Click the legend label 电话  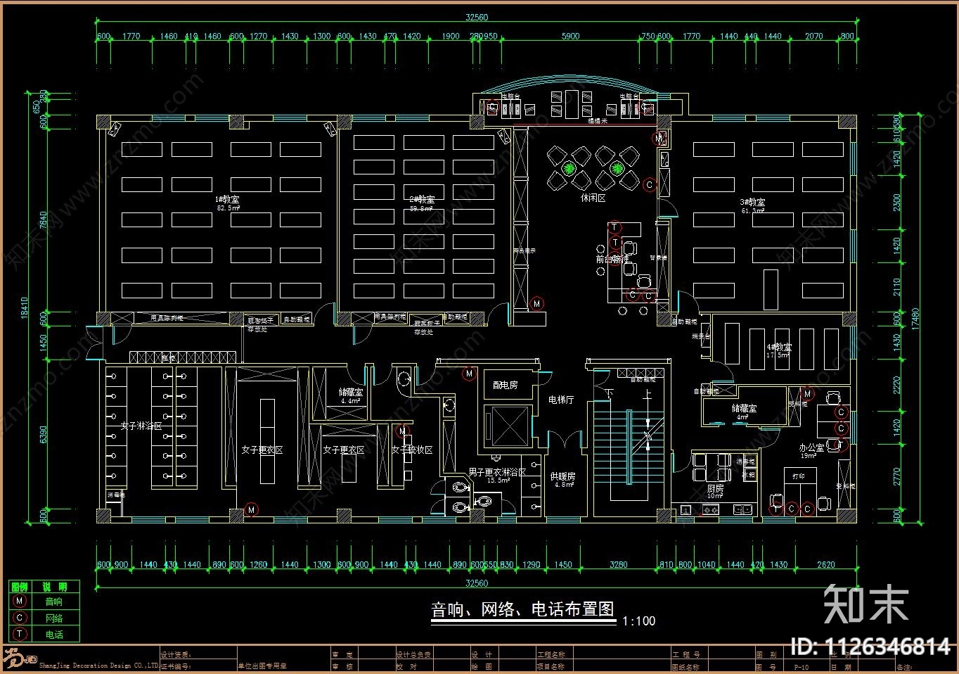click(54, 635)
